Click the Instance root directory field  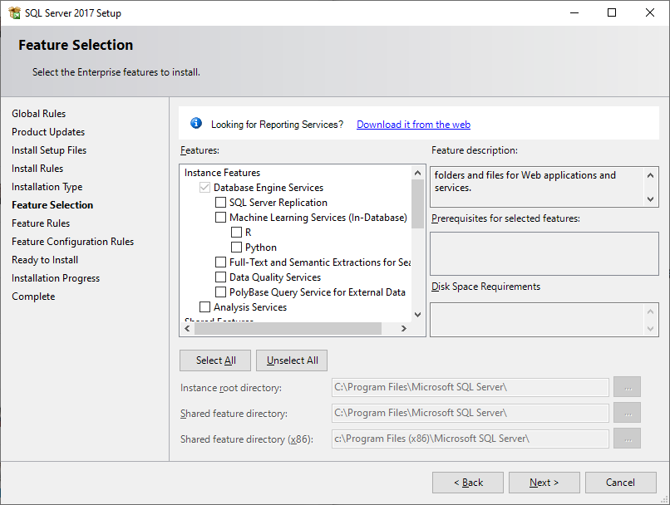pos(470,387)
